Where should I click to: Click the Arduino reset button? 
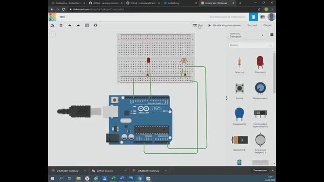pyautogui.click(x=114, y=100)
